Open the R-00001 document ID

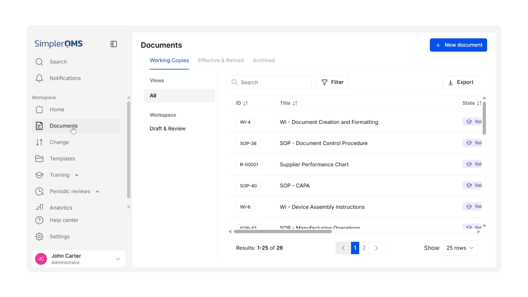pos(249,164)
